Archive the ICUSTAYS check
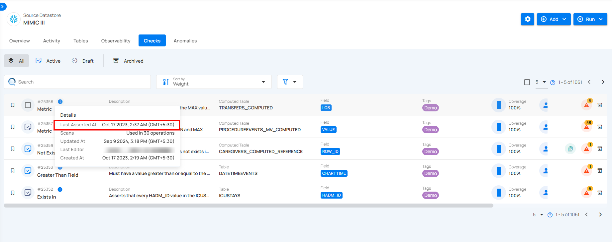 pyautogui.click(x=600, y=193)
